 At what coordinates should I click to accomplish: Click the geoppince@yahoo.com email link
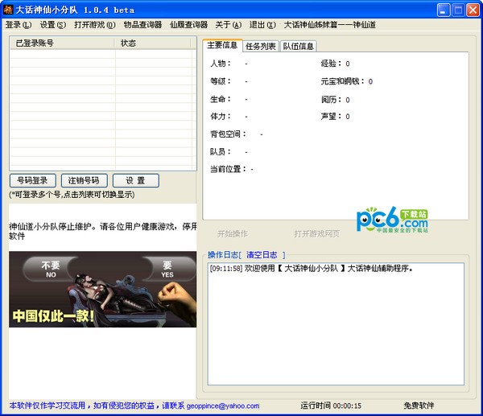click(x=223, y=406)
